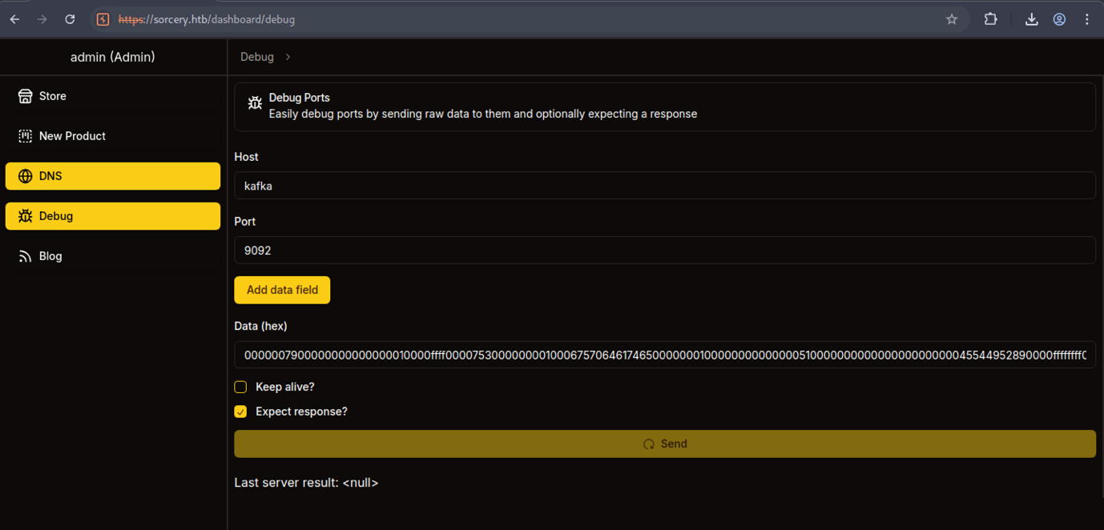Reload the page with the refresh icon
The width and height of the screenshot is (1104, 530).
[x=70, y=19]
